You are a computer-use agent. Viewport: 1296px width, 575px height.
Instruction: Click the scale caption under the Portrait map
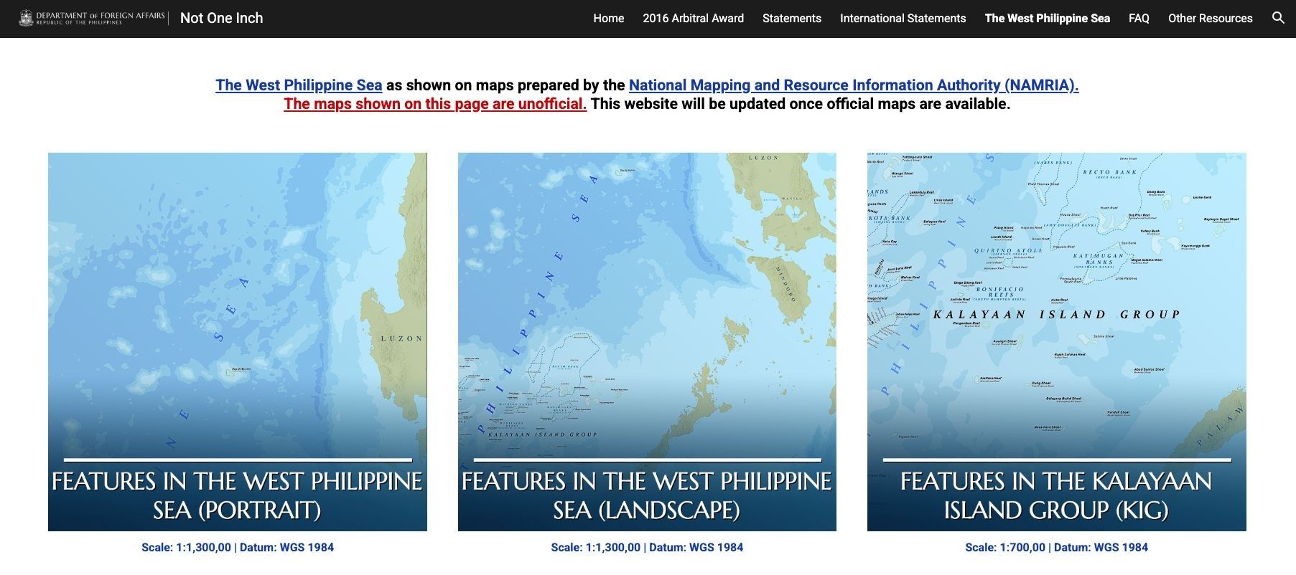click(238, 548)
